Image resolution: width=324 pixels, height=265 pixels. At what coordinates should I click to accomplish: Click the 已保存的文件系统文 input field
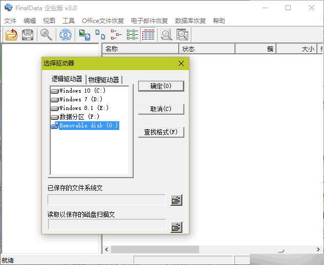tap(106, 200)
